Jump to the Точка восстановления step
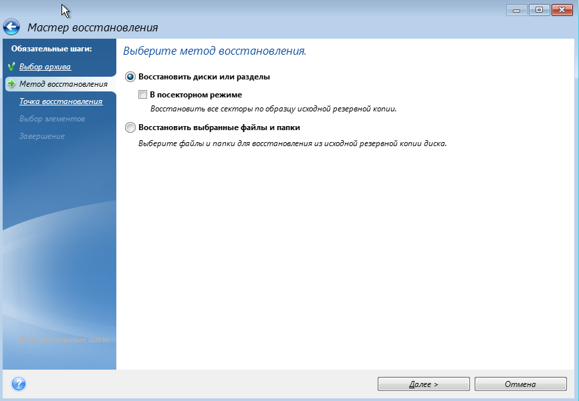 (x=61, y=101)
